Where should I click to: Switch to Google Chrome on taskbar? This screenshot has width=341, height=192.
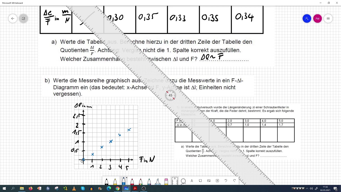(x=117, y=189)
